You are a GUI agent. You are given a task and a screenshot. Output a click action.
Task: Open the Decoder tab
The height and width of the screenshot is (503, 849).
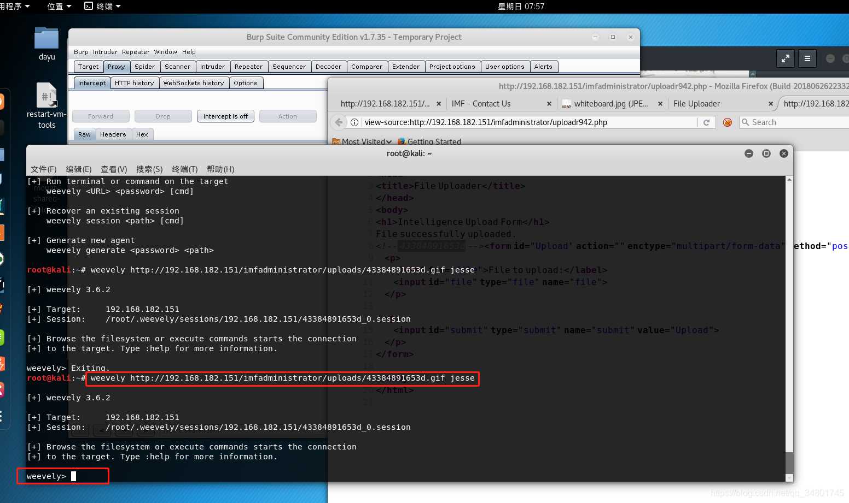pos(328,67)
